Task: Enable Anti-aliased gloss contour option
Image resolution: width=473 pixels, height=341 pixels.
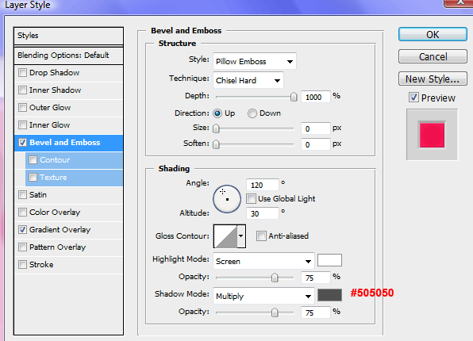Action: (261, 236)
